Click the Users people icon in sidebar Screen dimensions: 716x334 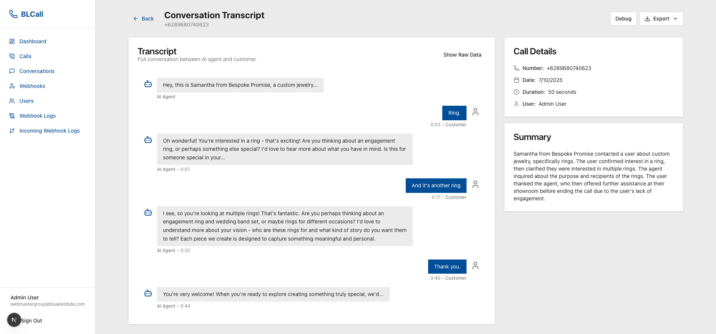tap(12, 101)
